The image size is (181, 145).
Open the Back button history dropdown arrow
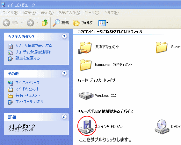(22, 23)
